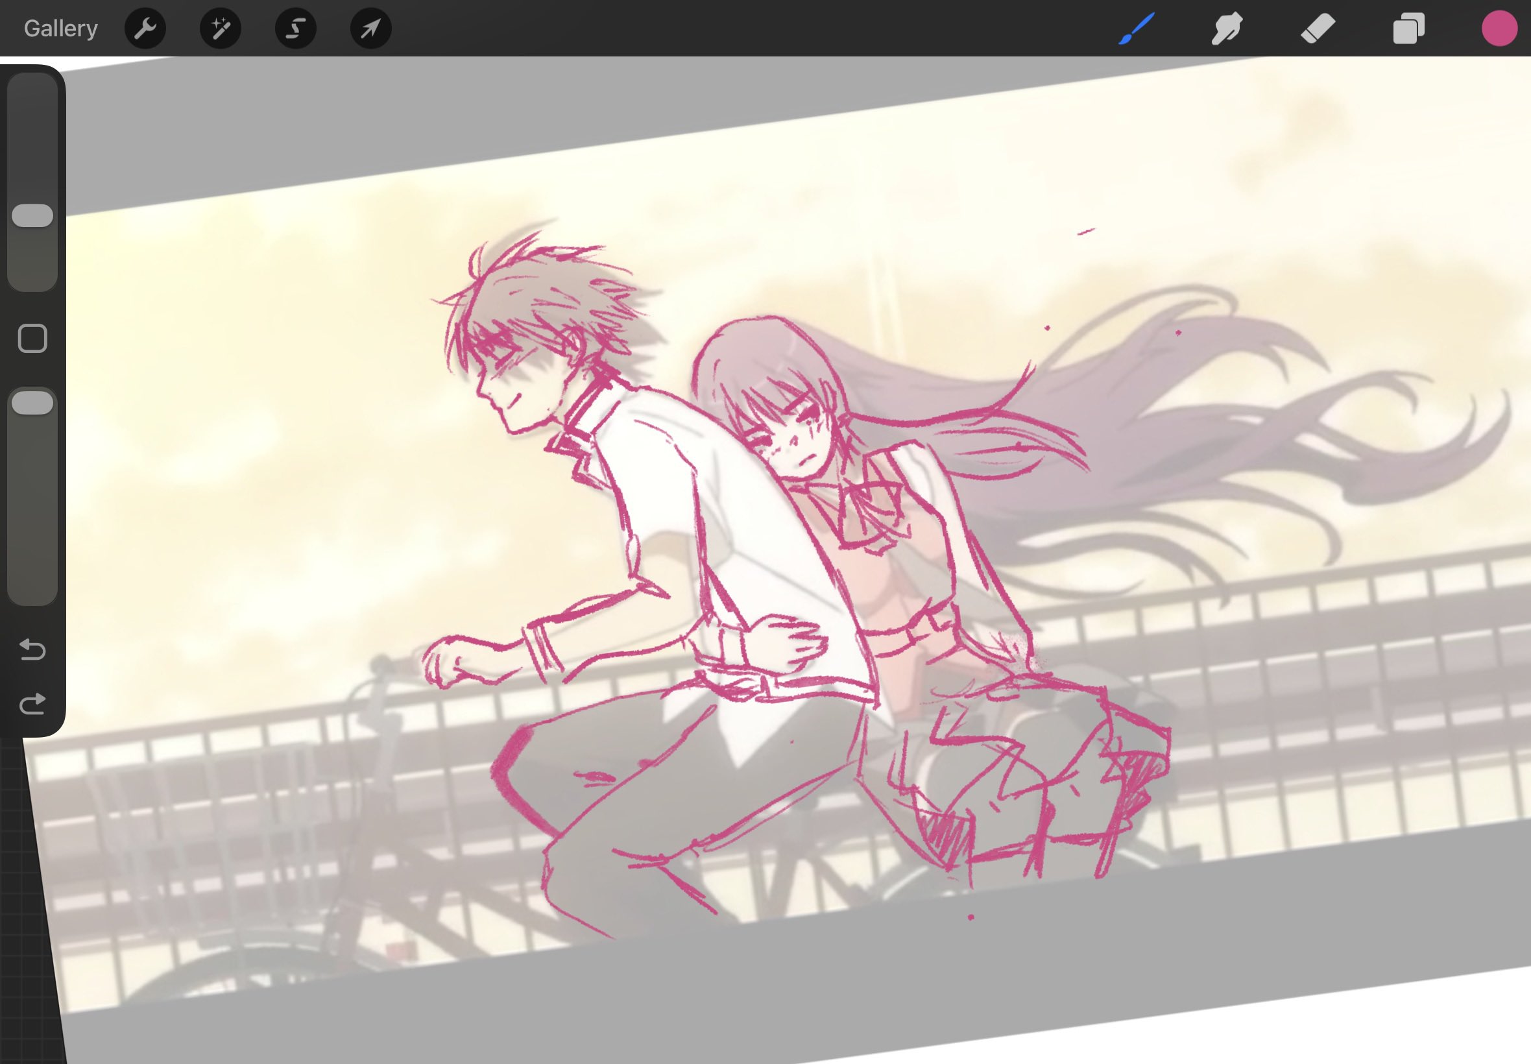Activate the Selection S-shaped tool
1531x1064 pixels.
point(296,29)
